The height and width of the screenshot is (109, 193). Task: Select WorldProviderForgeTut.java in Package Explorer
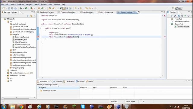tap(25, 47)
